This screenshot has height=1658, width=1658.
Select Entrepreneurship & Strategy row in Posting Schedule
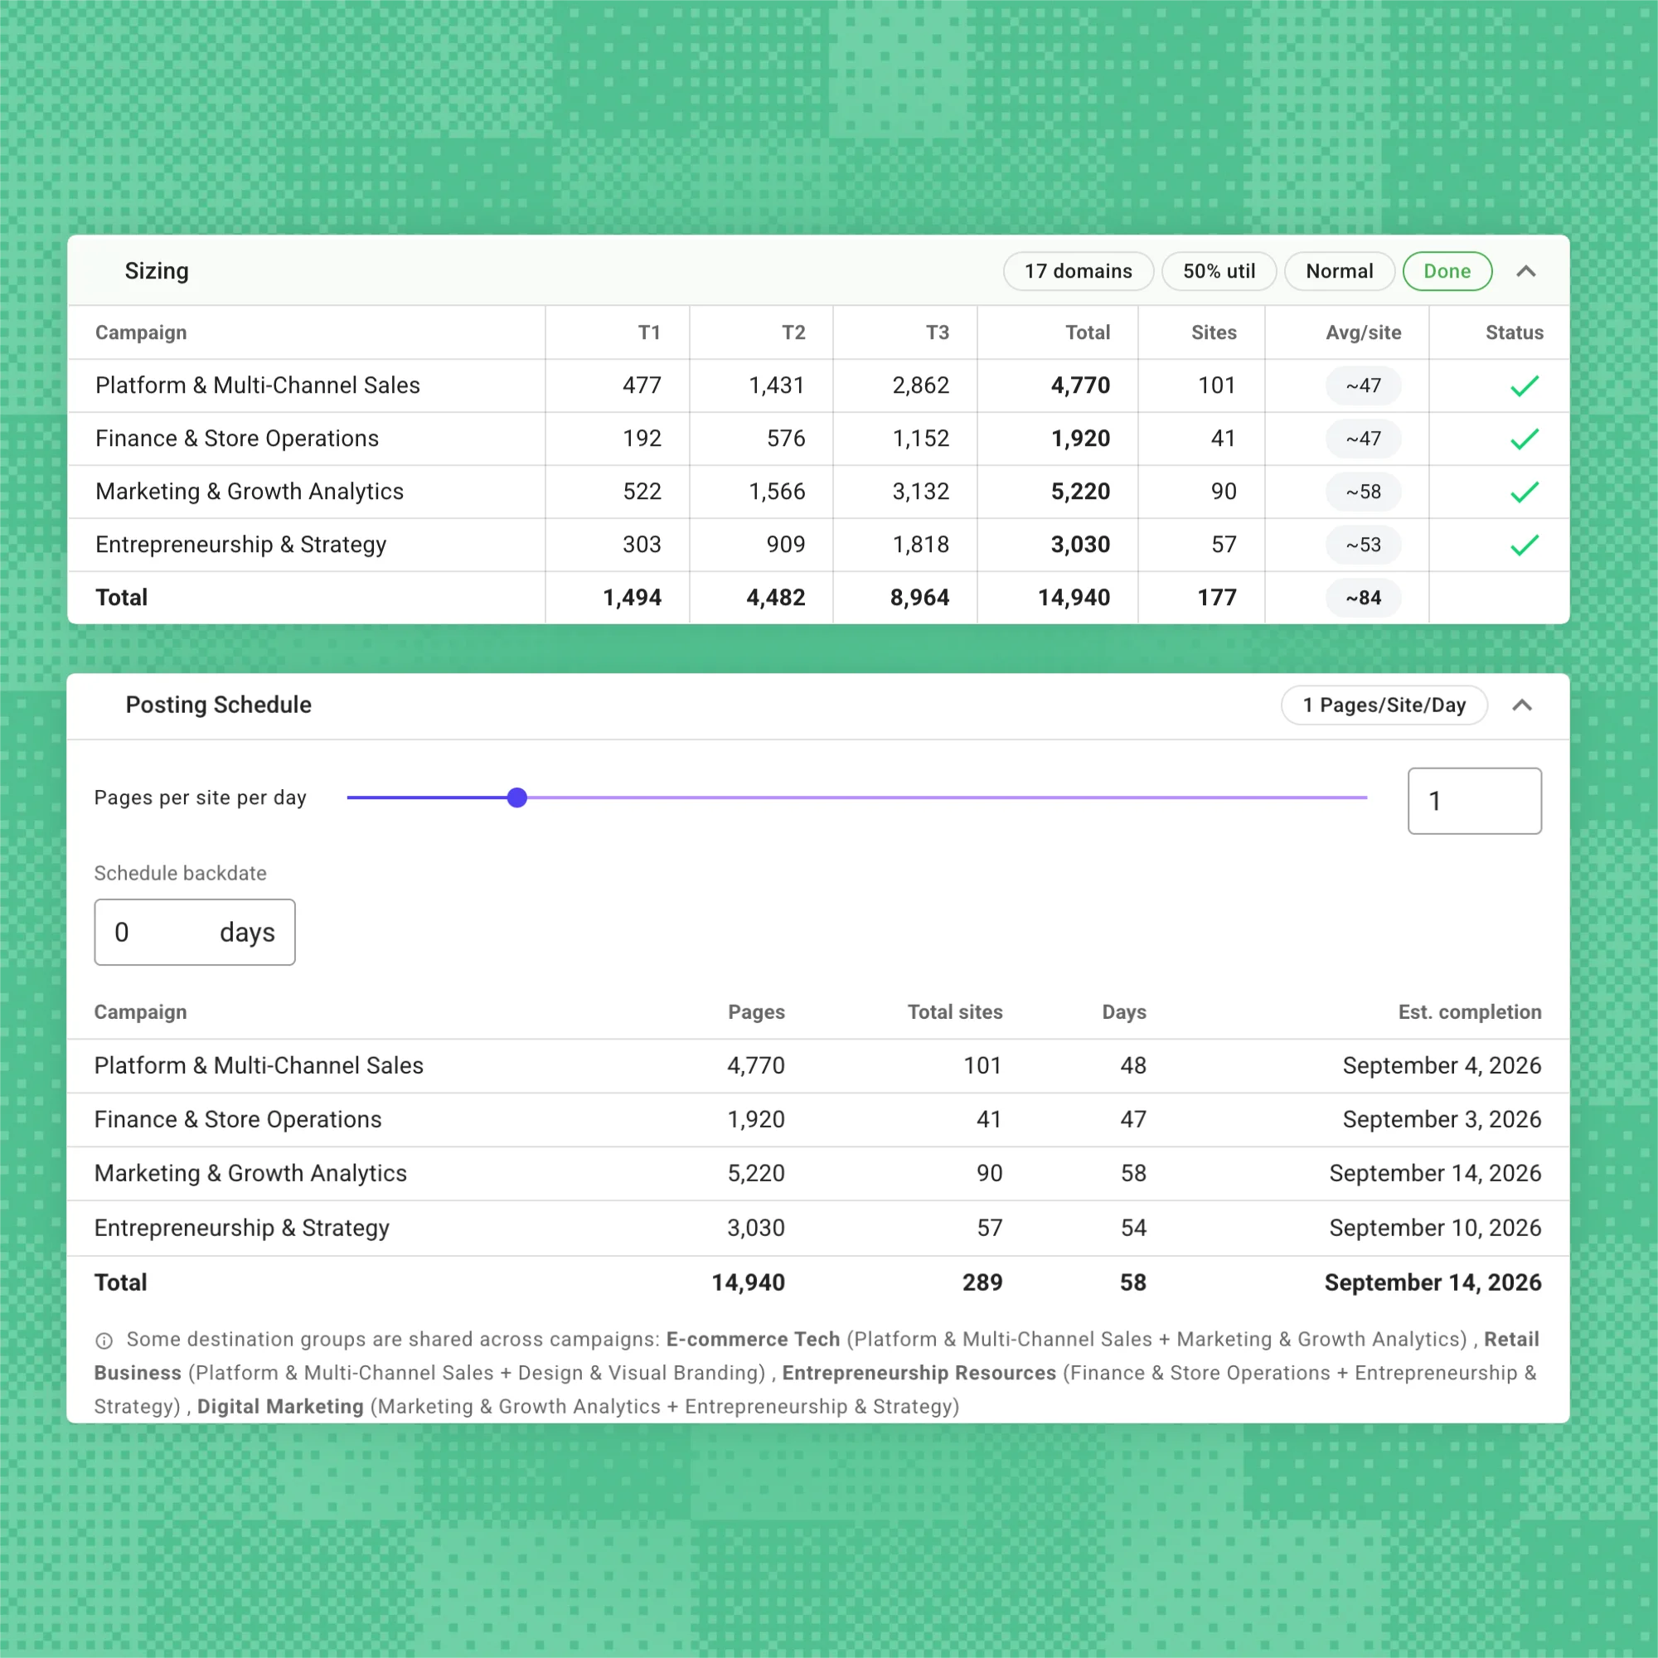click(819, 1228)
